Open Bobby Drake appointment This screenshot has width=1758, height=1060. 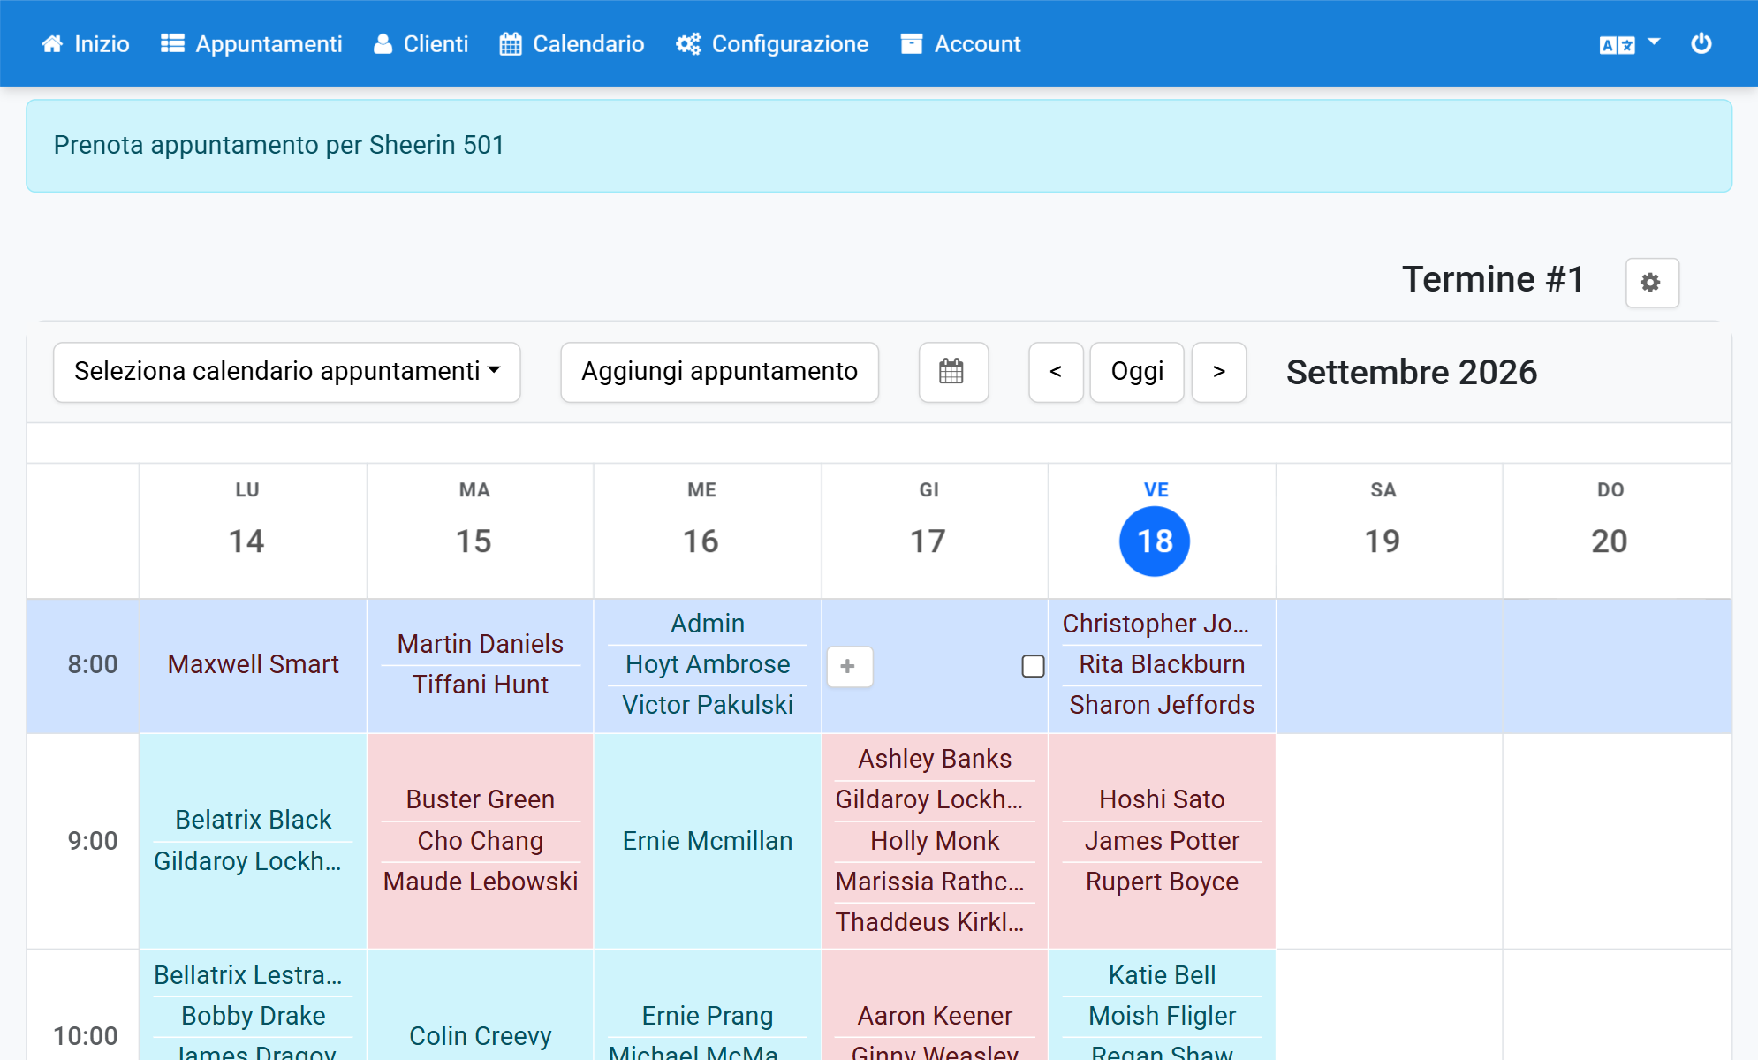254,1016
